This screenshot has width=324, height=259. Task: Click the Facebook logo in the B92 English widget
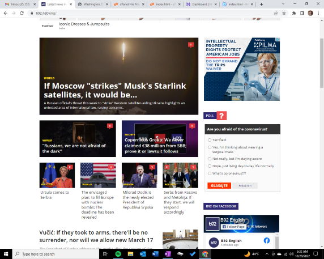click(267, 241)
